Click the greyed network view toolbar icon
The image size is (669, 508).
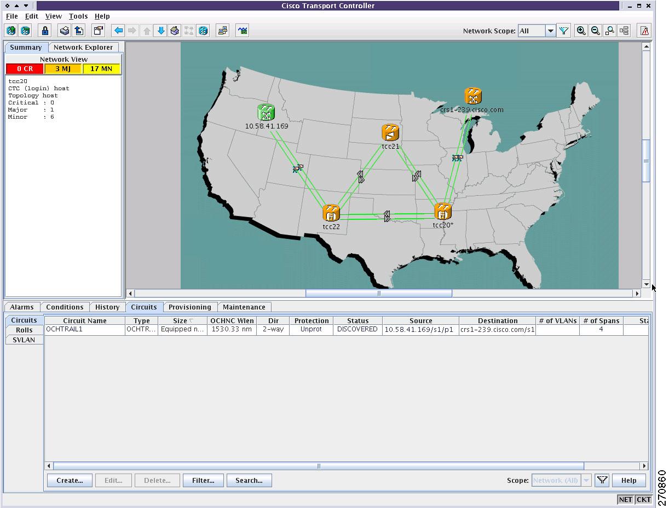pyautogui.click(x=189, y=31)
